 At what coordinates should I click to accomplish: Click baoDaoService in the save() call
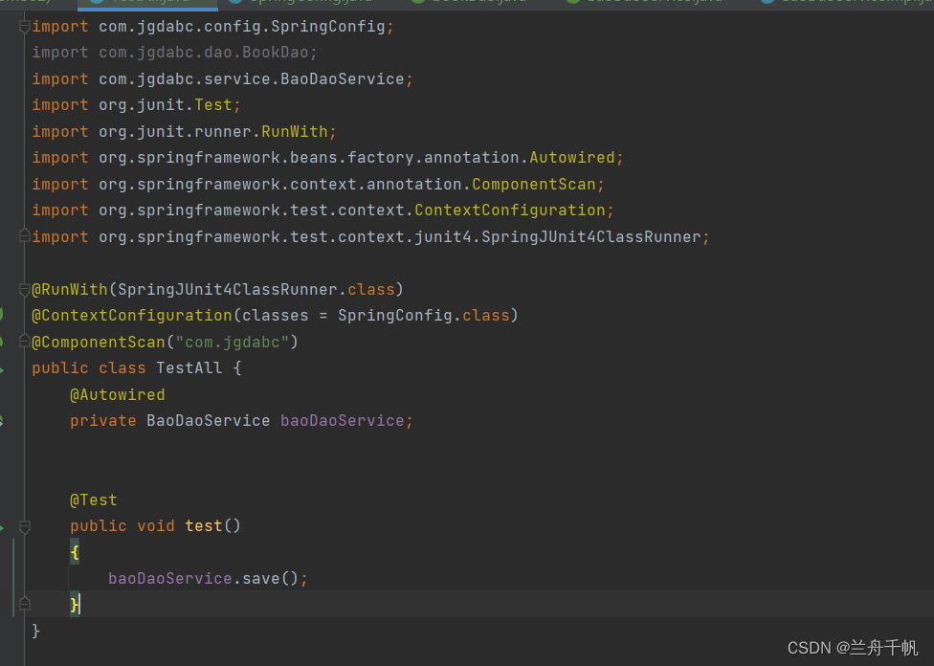(169, 578)
